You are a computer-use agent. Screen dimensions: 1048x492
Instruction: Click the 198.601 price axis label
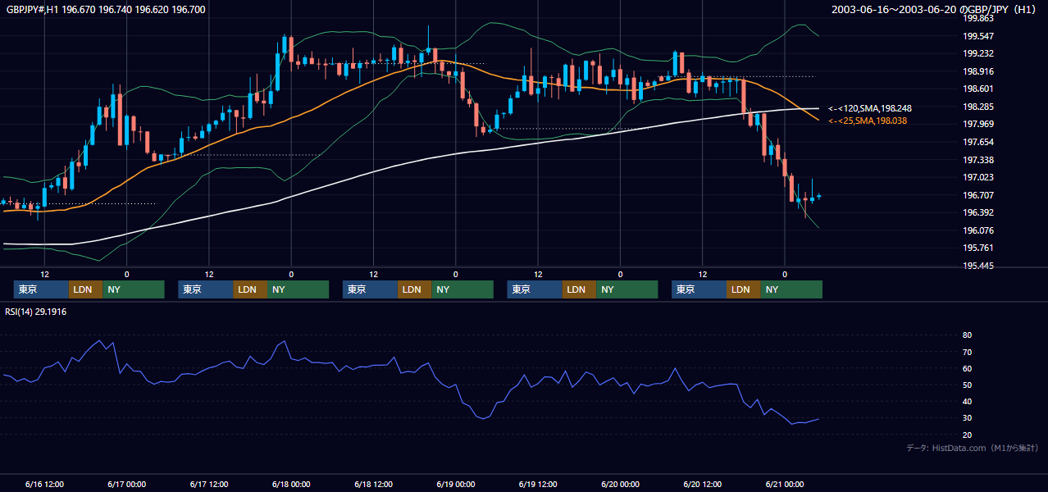pos(978,89)
